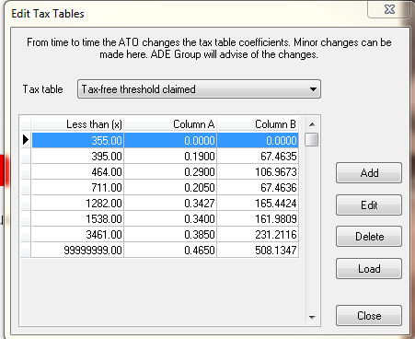
Task: Click the scroll up arrow in table
Action: pos(312,124)
